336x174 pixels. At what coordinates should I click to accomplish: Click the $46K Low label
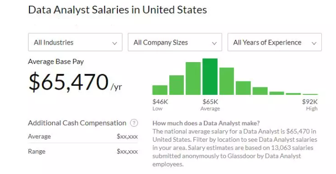coord(160,105)
